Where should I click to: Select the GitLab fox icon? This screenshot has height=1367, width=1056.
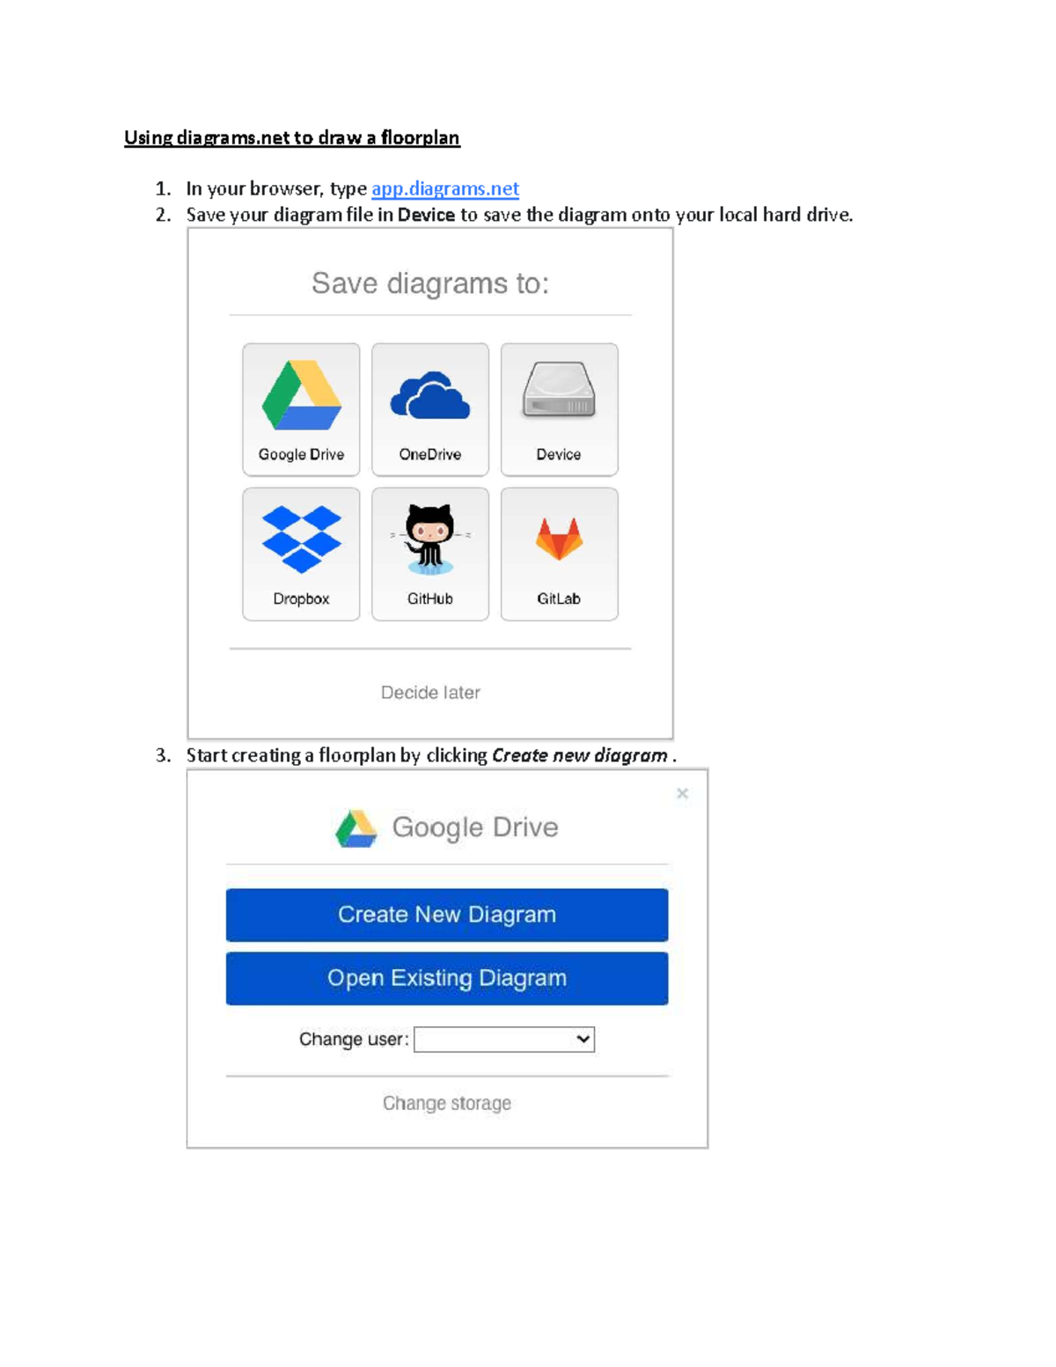tap(559, 538)
